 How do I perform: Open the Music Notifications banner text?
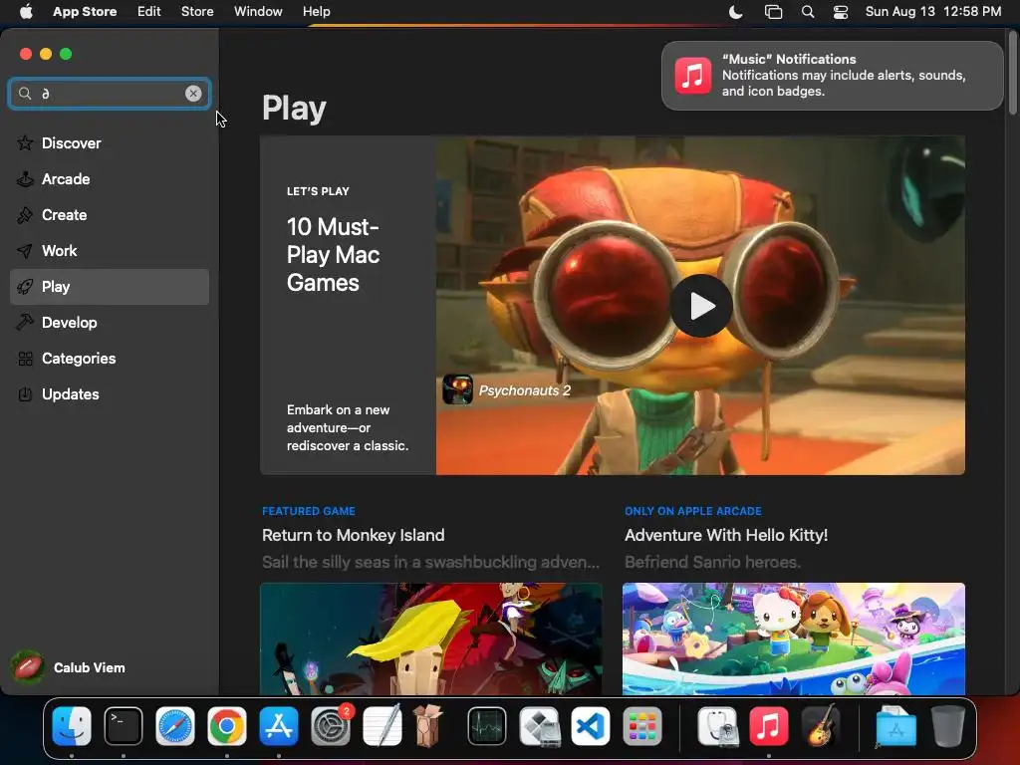844,76
